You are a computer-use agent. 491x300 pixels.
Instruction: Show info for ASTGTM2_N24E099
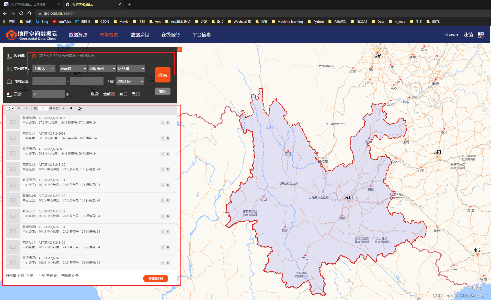click(163, 154)
